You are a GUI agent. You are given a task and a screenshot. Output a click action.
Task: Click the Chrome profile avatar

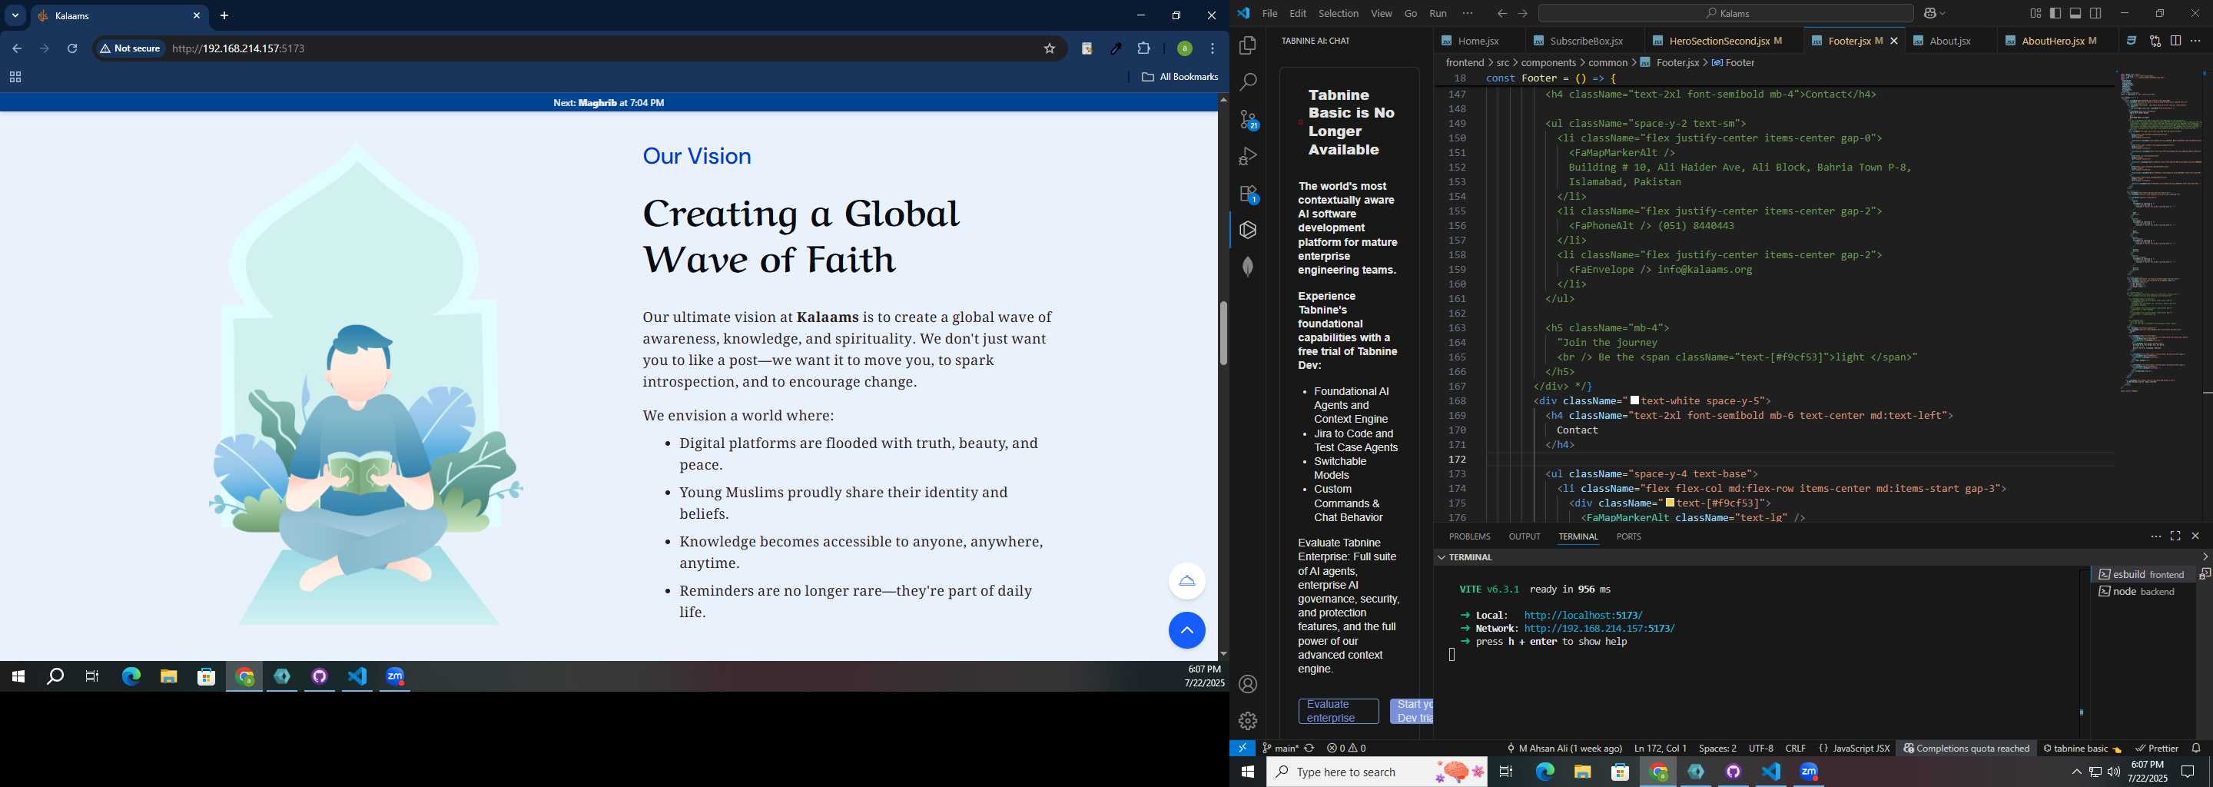[x=1184, y=49]
